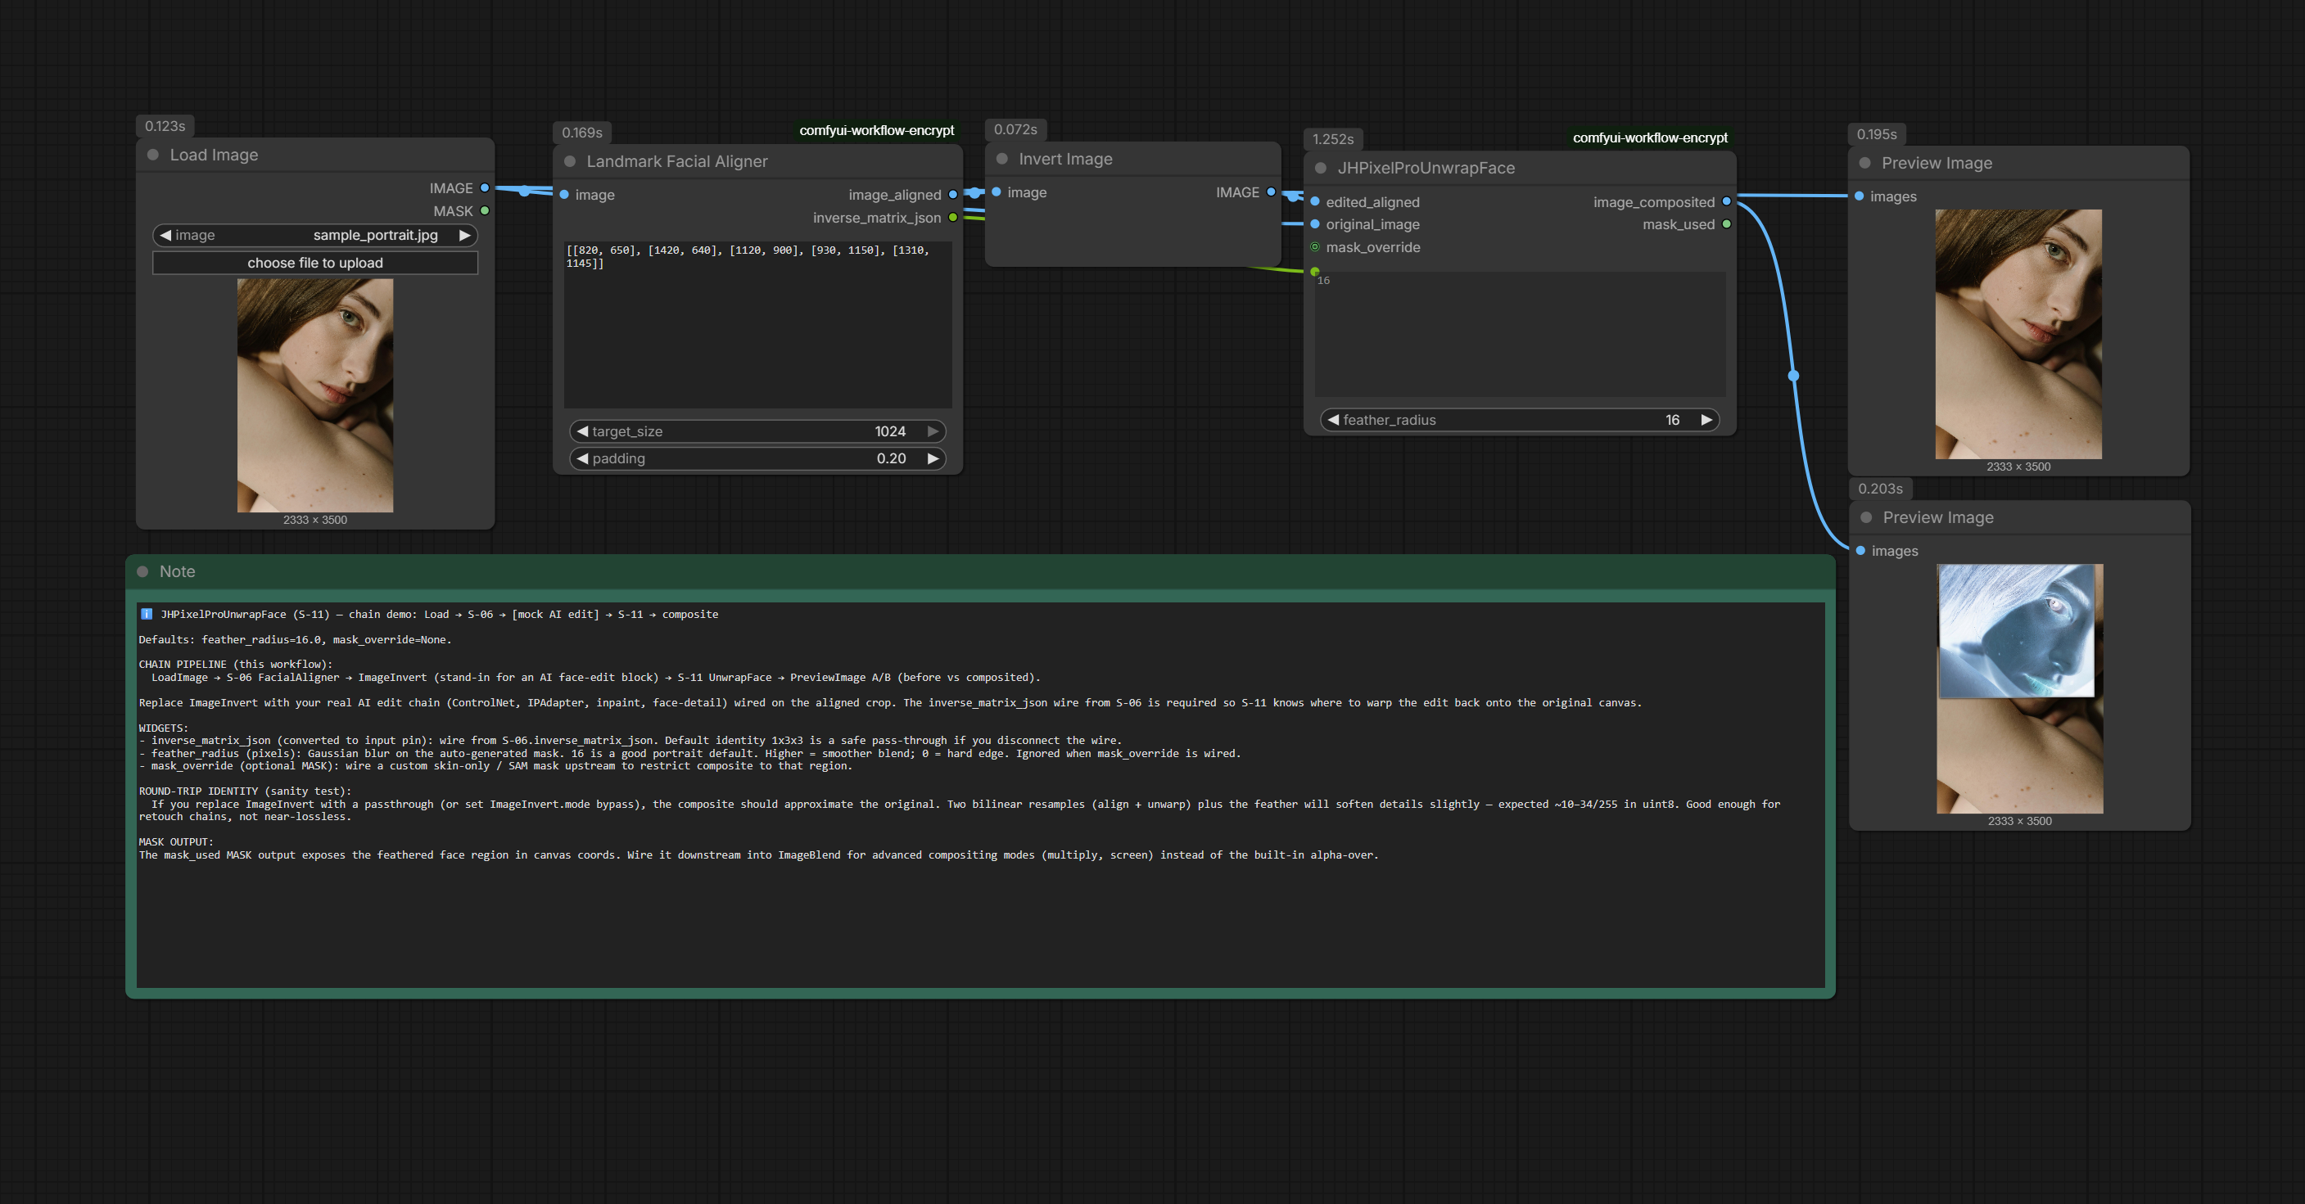Click the wire midpoint dot near Preview nodes

point(1794,376)
